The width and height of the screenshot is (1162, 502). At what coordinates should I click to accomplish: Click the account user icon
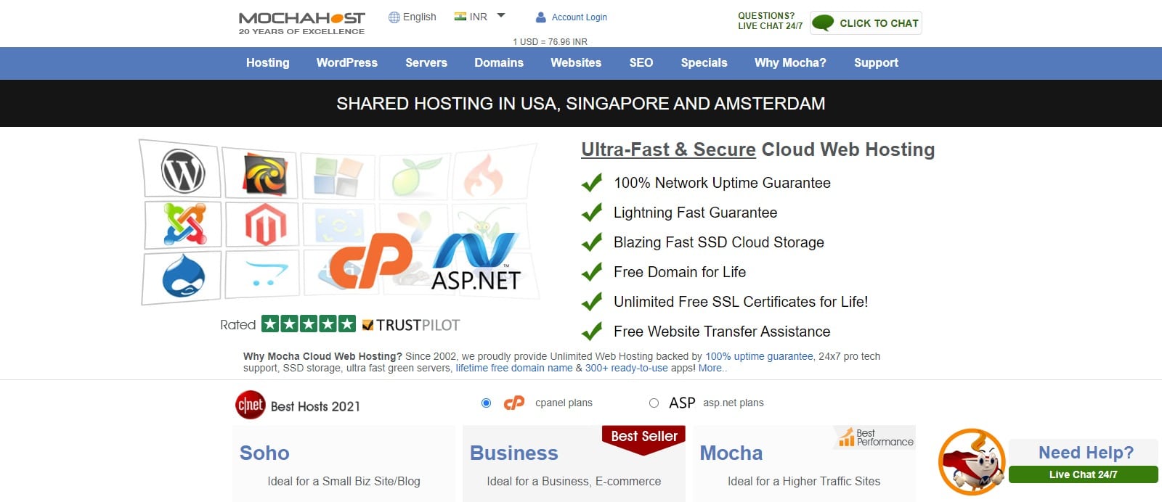[540, 17]
